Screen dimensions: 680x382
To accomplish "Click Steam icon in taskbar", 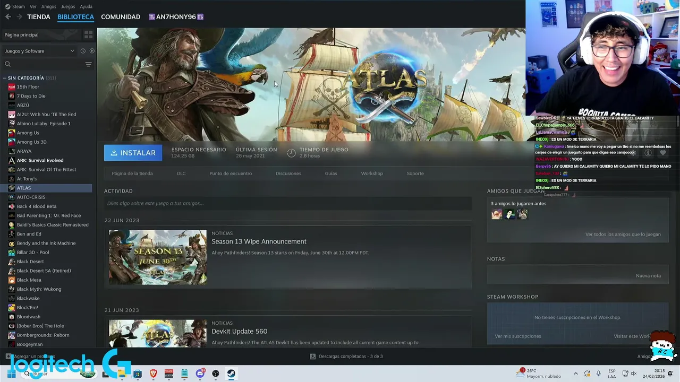I will [x=231, y=374].
